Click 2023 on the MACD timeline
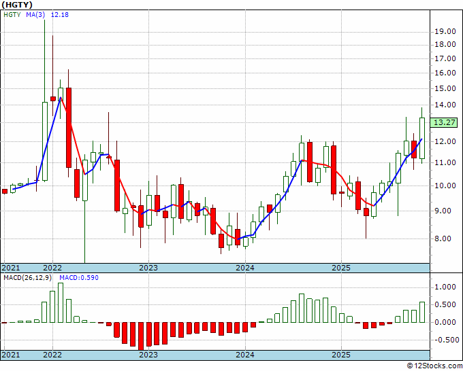 pyautogui.click(x=148, y=355)
